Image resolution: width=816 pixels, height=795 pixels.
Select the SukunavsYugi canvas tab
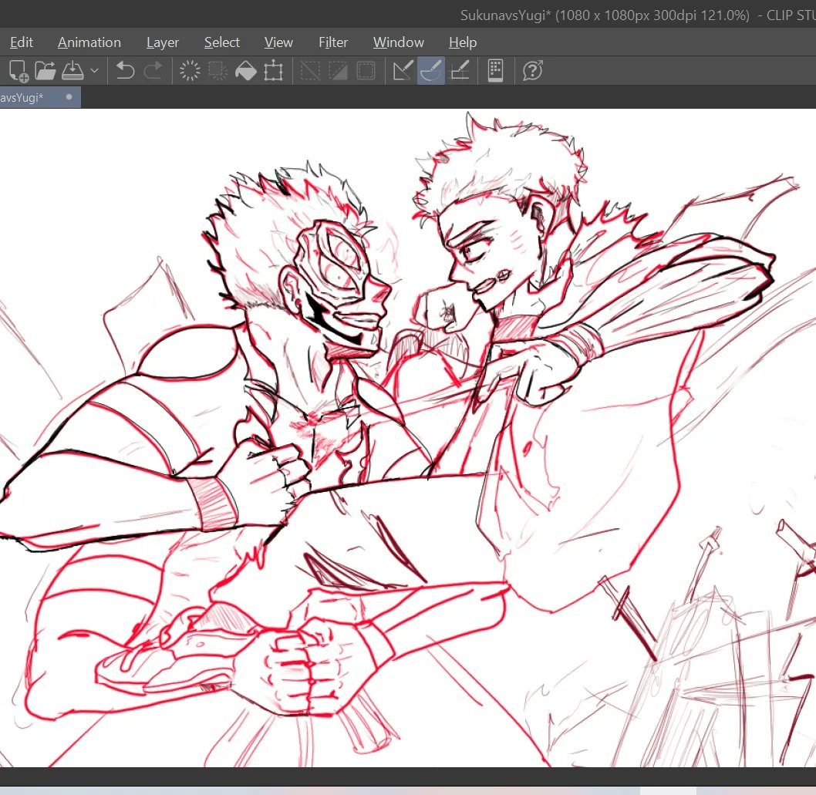point(40,97)
